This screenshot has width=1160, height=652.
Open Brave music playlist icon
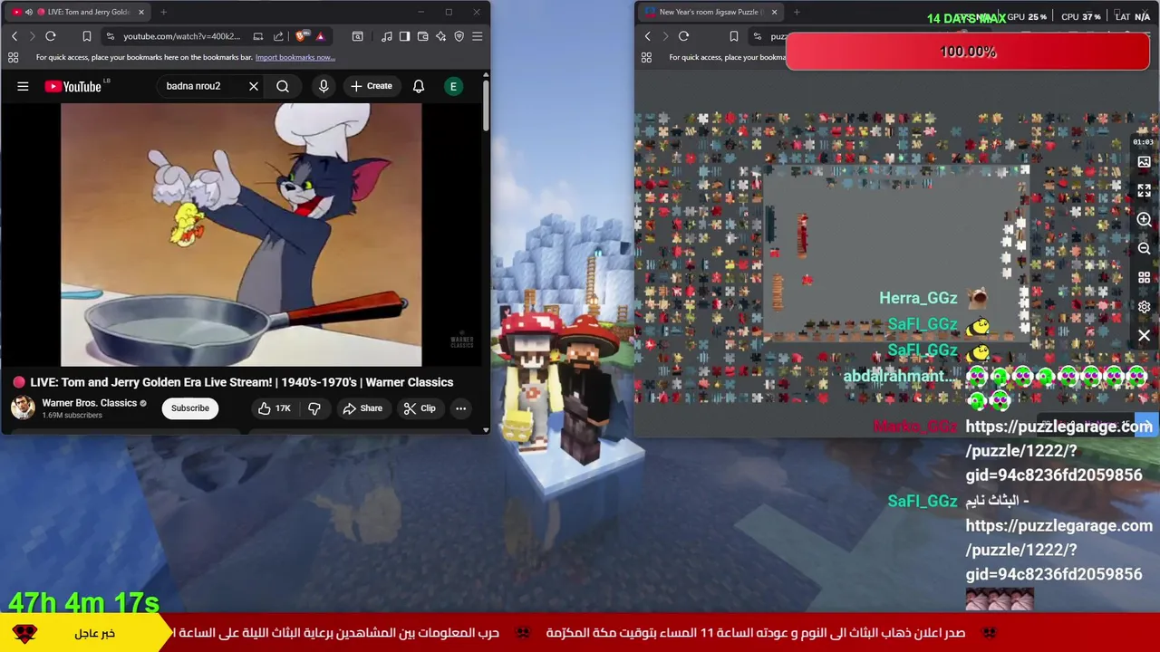point(387,36)
